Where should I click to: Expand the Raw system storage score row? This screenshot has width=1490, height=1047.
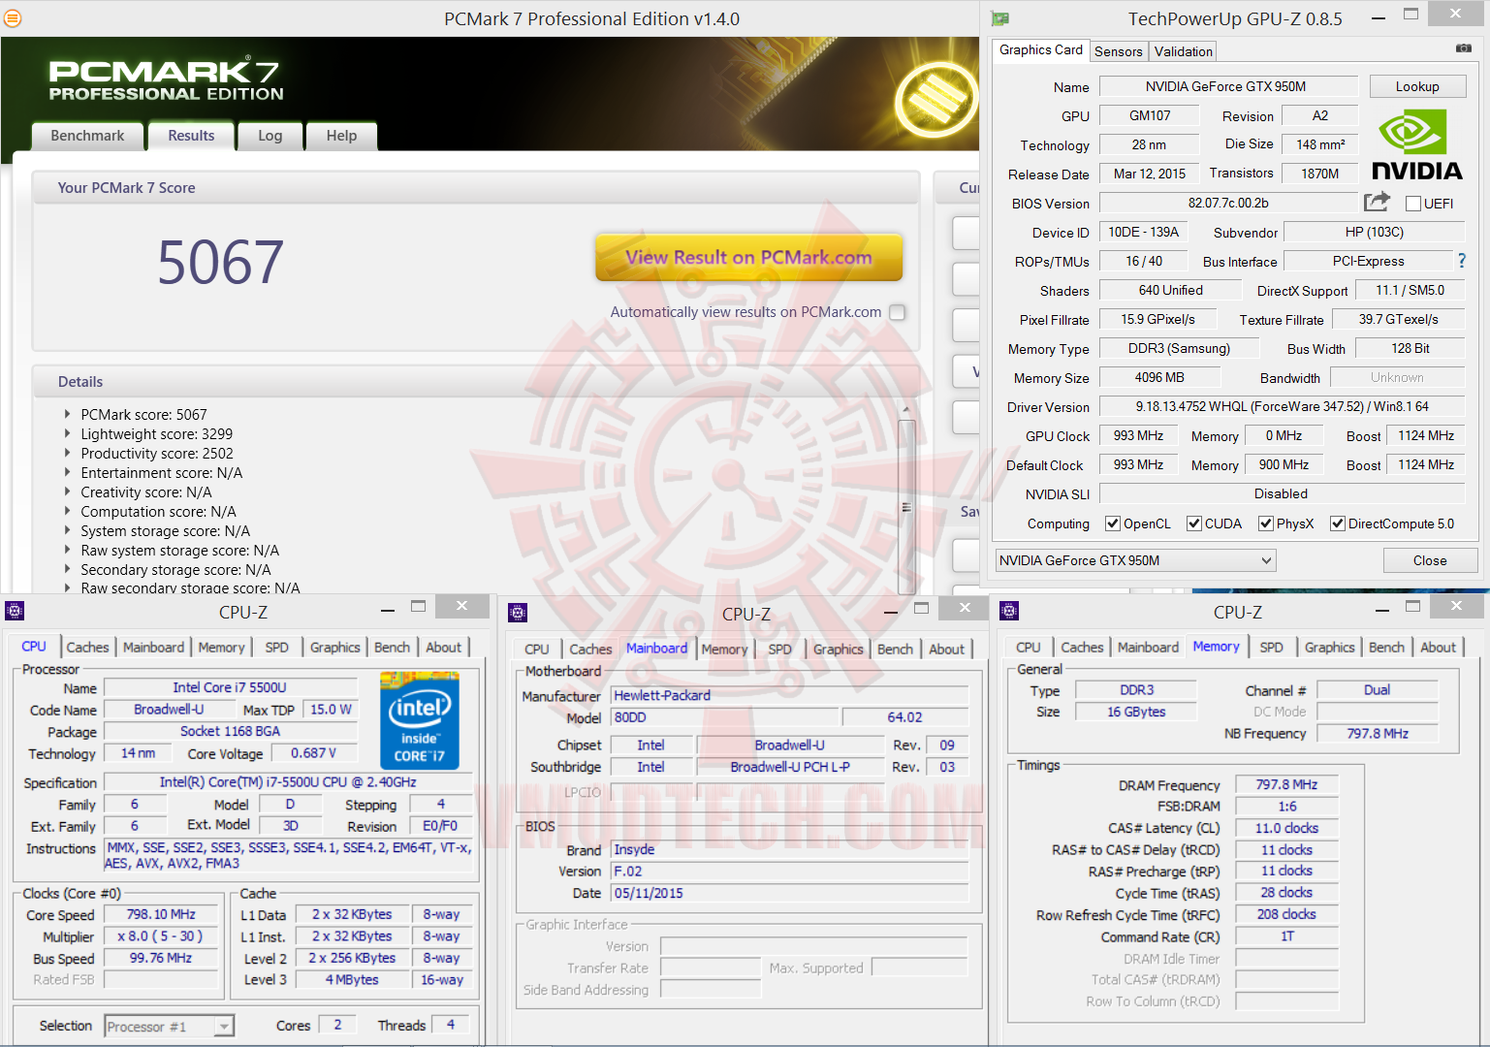point(67,550)
